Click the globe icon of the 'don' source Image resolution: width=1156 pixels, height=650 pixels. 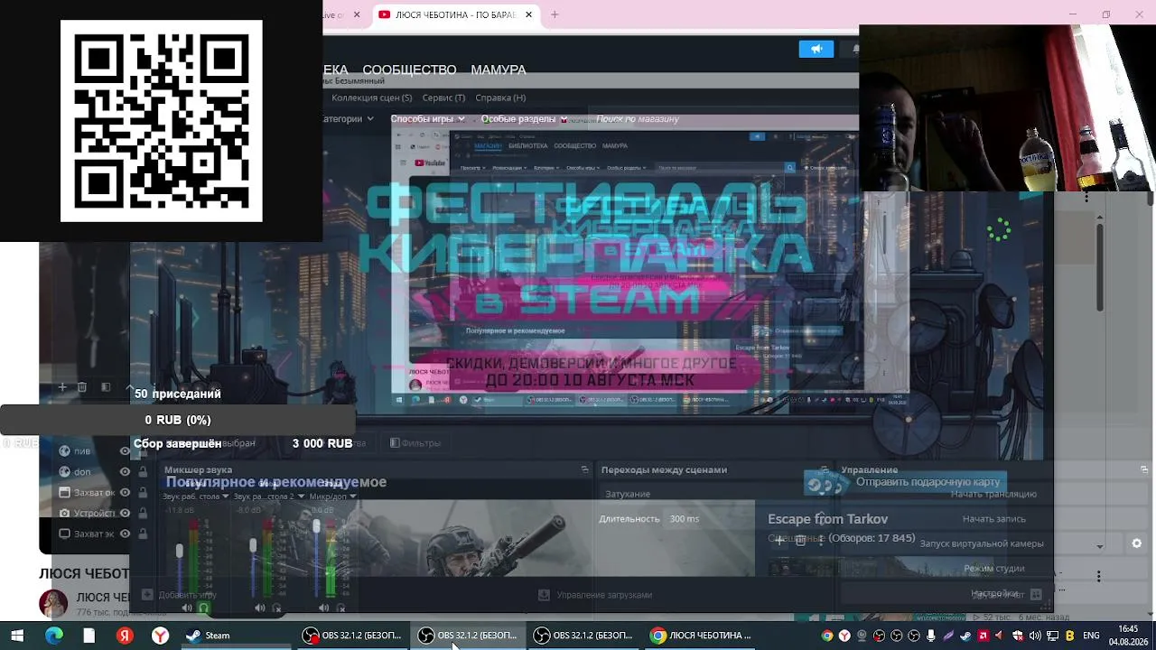pyautogui.click(x=65, y=471)
